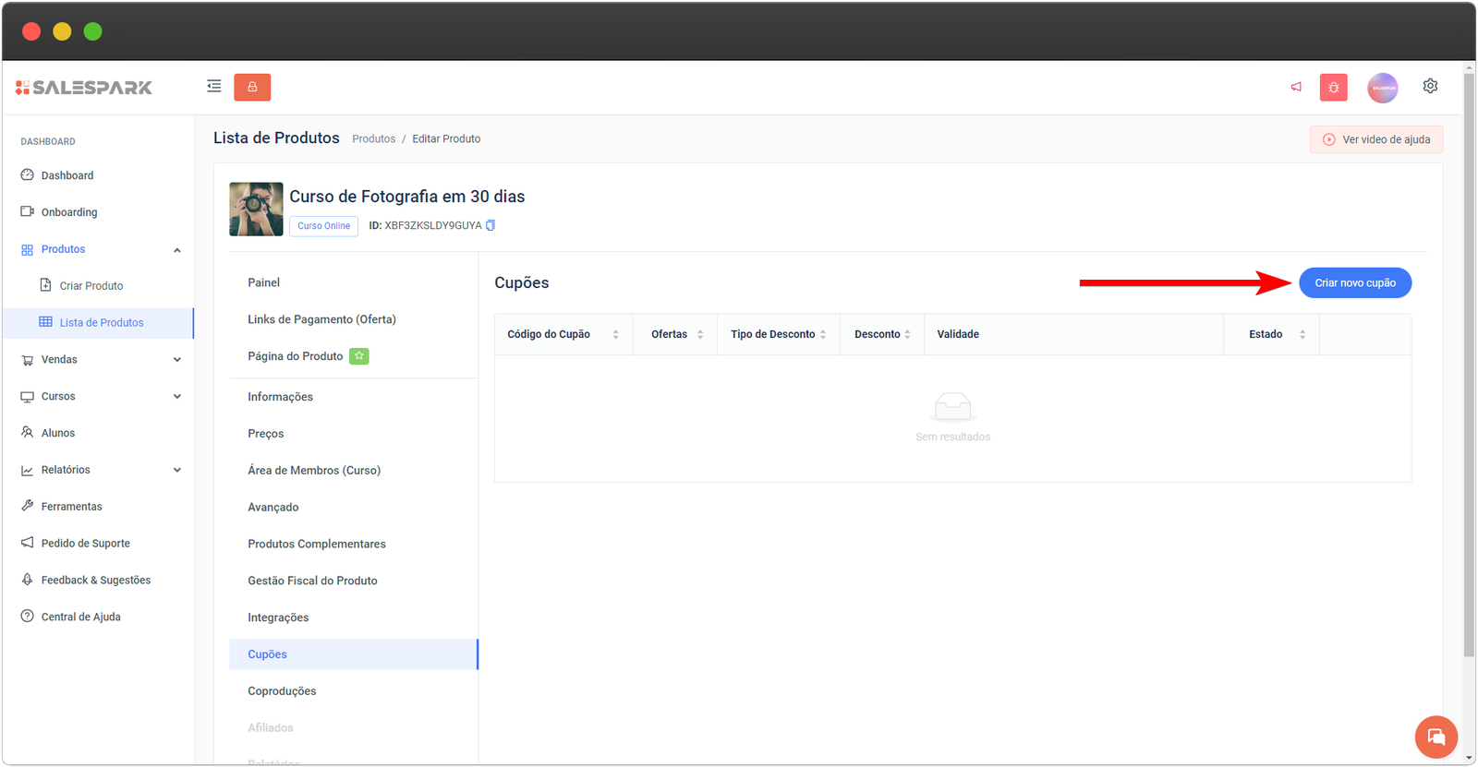The width and height of the screenshot is (1478, 767).
Task: Click the red bug report icon
Action: coord(1333,87)
